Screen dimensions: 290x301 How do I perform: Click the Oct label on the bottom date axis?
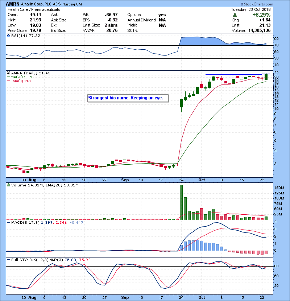pyautogui.click(x=202, y=297)
